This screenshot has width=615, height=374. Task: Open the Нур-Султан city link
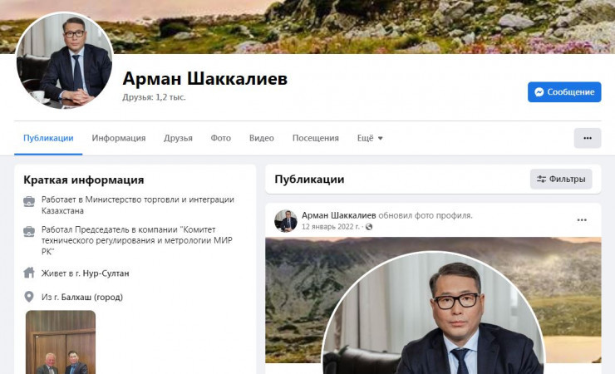tap(106, 273)
